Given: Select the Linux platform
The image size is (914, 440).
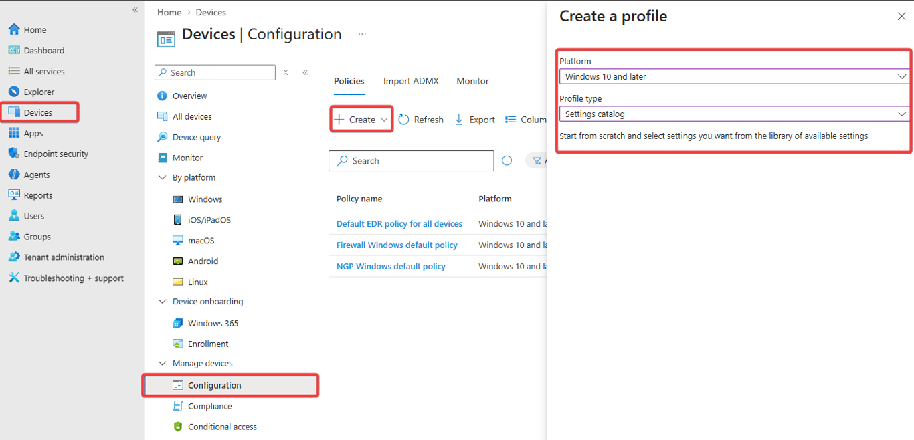Looking at the screenshot, I should 197,282.
